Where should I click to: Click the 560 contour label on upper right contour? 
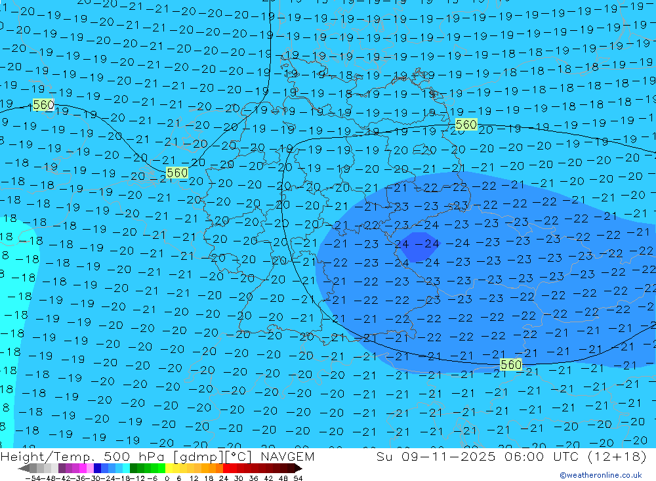[466, 124]
